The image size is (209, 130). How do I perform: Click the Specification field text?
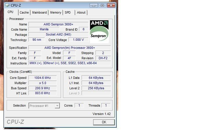tap(70, 48)
